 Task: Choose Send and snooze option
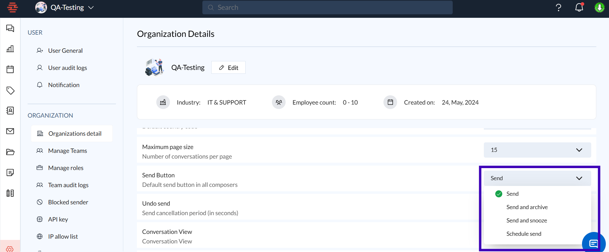[526, 221]
